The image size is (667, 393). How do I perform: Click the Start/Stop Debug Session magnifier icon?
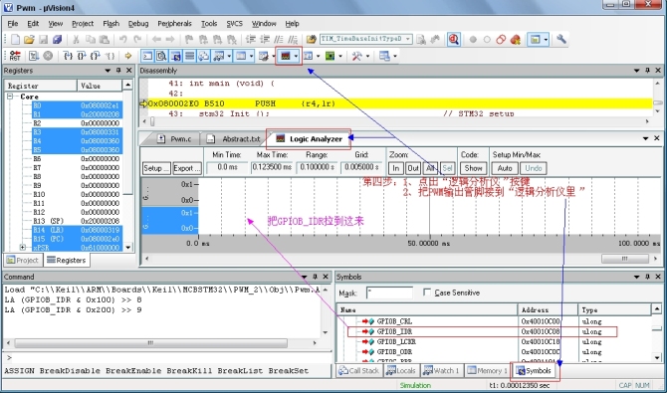[x=454, y=40]
